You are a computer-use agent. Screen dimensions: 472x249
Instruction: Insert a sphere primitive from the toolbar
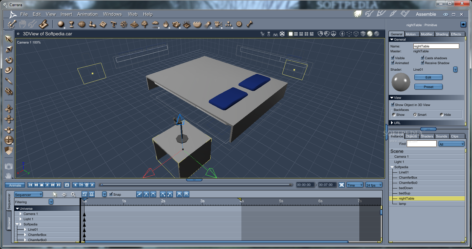coord(61,24)
